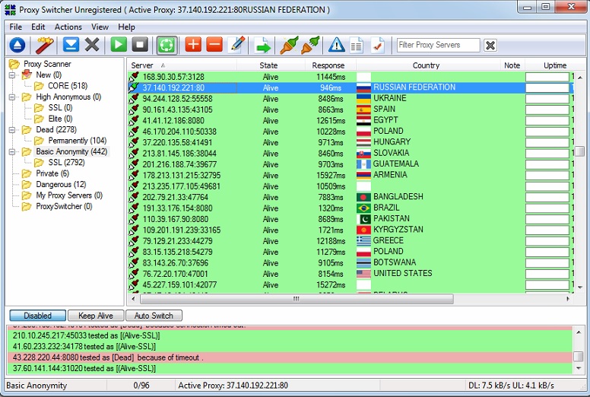Click the Spain flag icon
Screen dimensions: 590x397
click(363, 110)
